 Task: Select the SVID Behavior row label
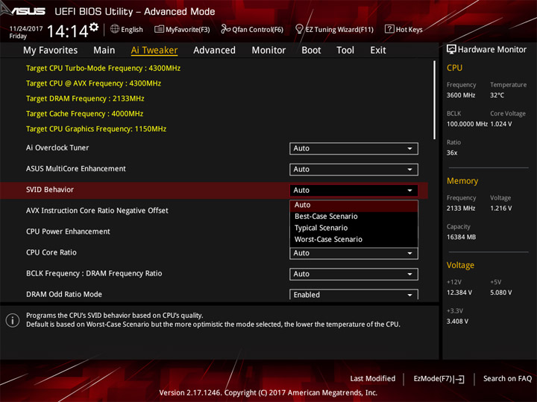(50, 190)
